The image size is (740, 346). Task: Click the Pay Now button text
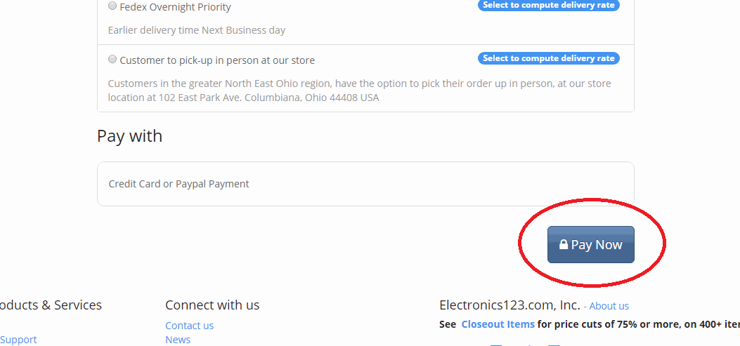[597, 245]
